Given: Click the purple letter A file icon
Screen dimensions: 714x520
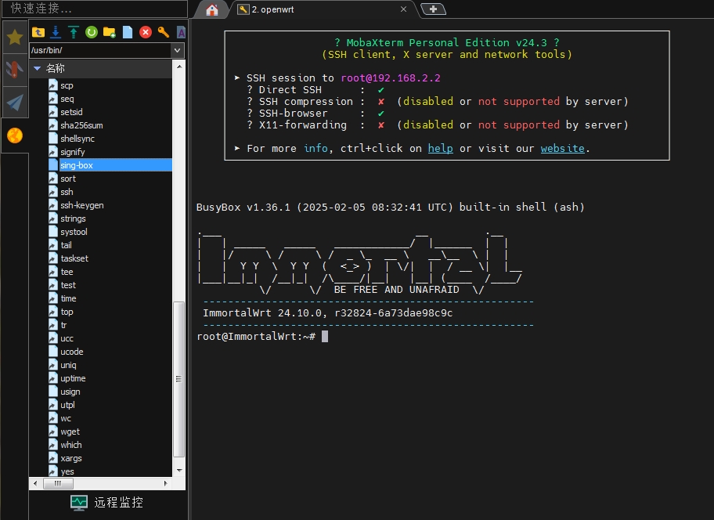Looking at the screenshot, I should (x=181, y=32).
